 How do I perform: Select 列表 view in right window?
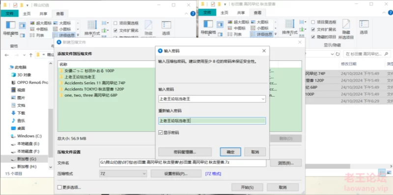click(235, 34)
